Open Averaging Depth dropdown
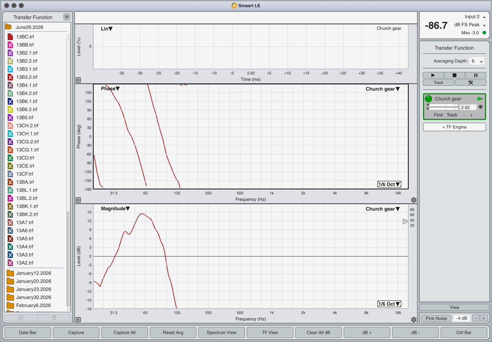The width and height of the screenshot is (492, 342). 477,61
